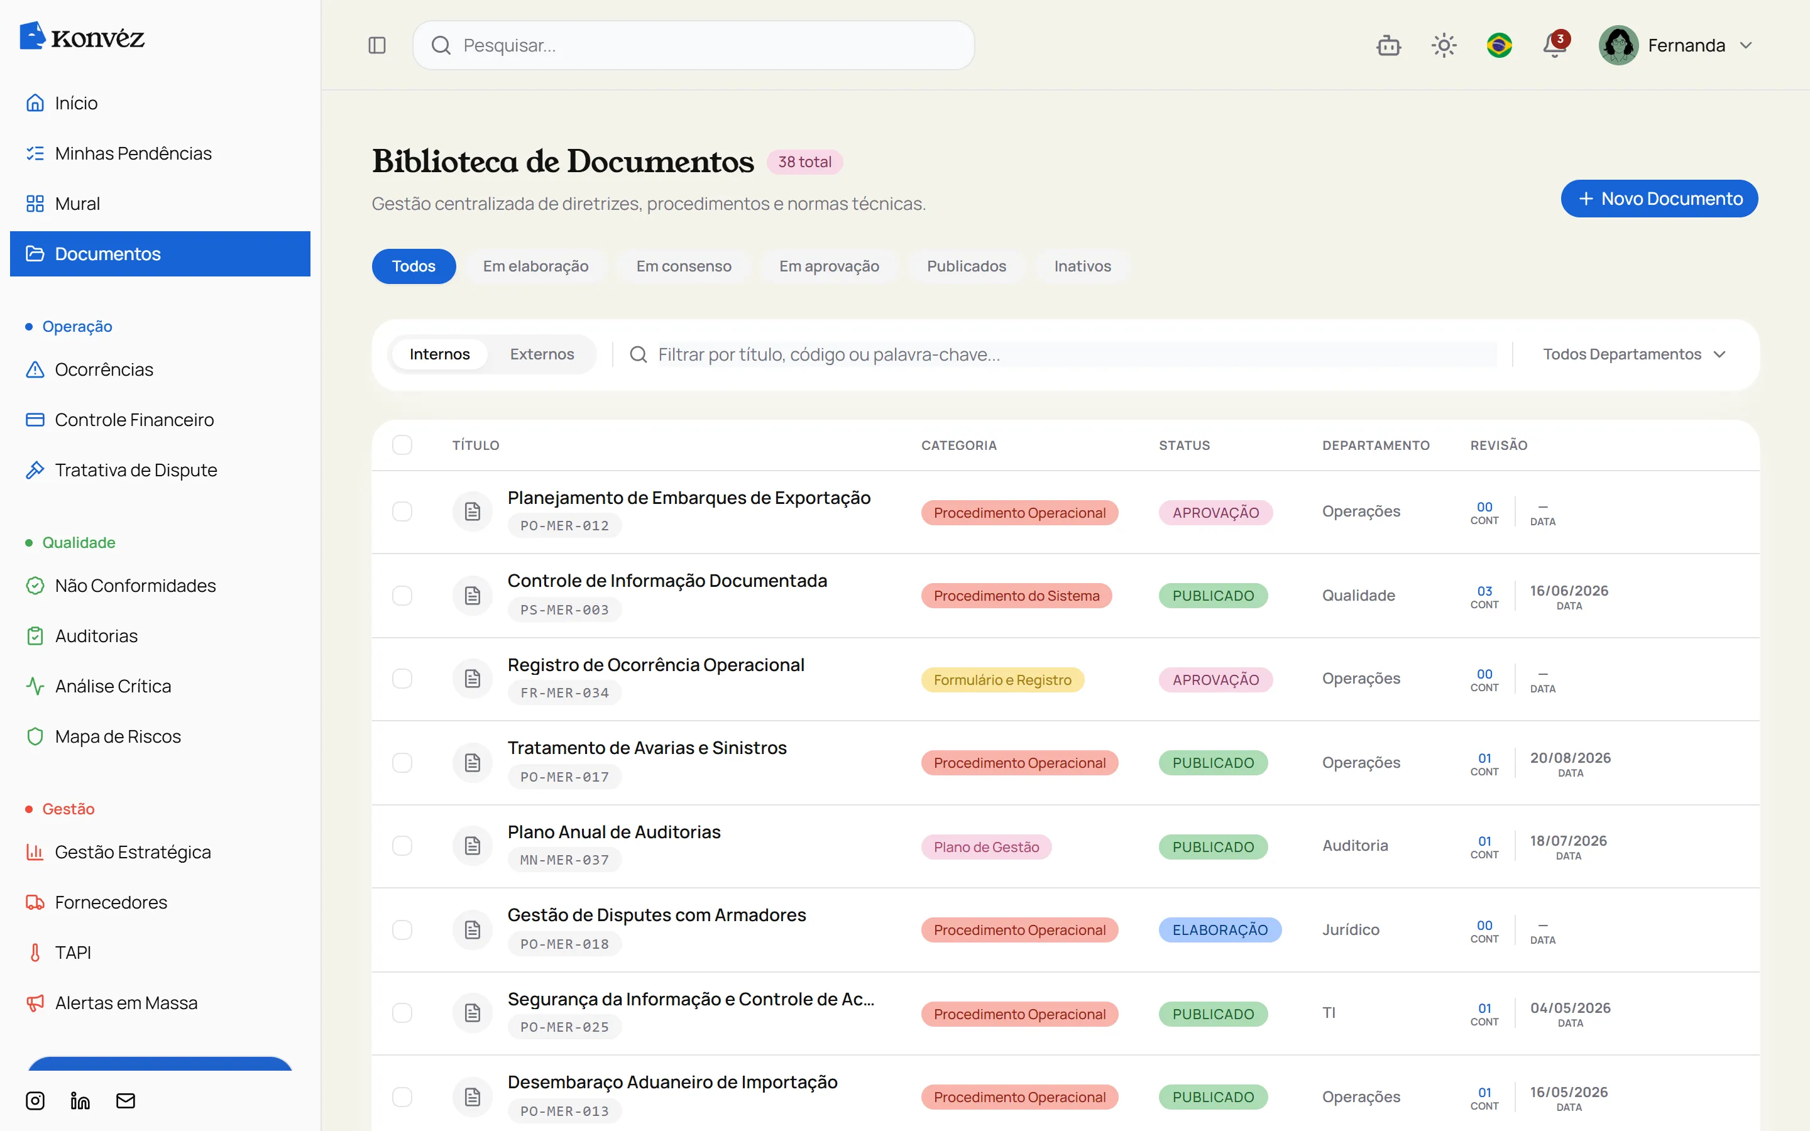Select the Em elaboração tab
Screen dimensions: 1810x1131
click(x=535, y=266)
